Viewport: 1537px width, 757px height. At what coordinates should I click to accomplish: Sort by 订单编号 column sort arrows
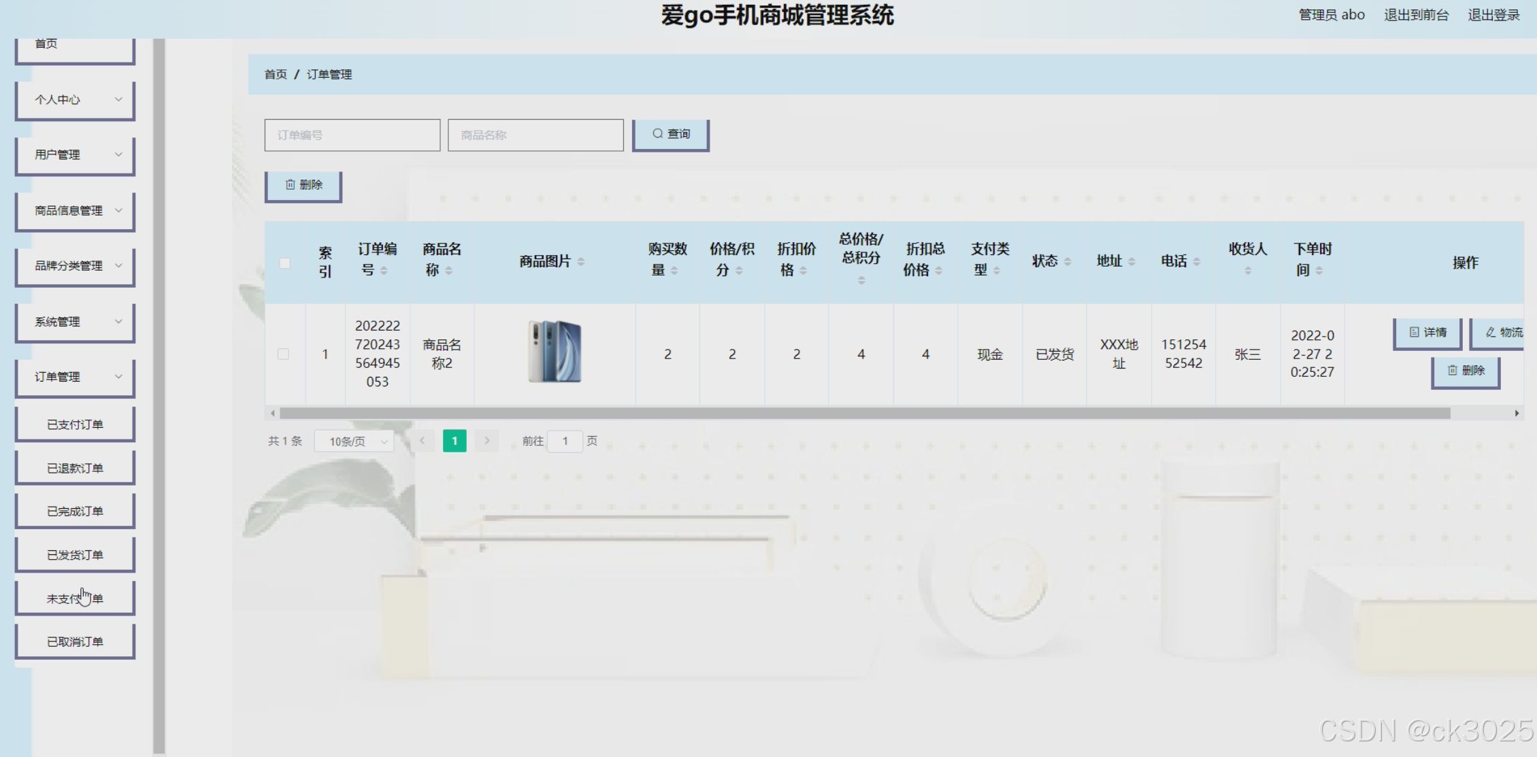click(x=384, y=271)
